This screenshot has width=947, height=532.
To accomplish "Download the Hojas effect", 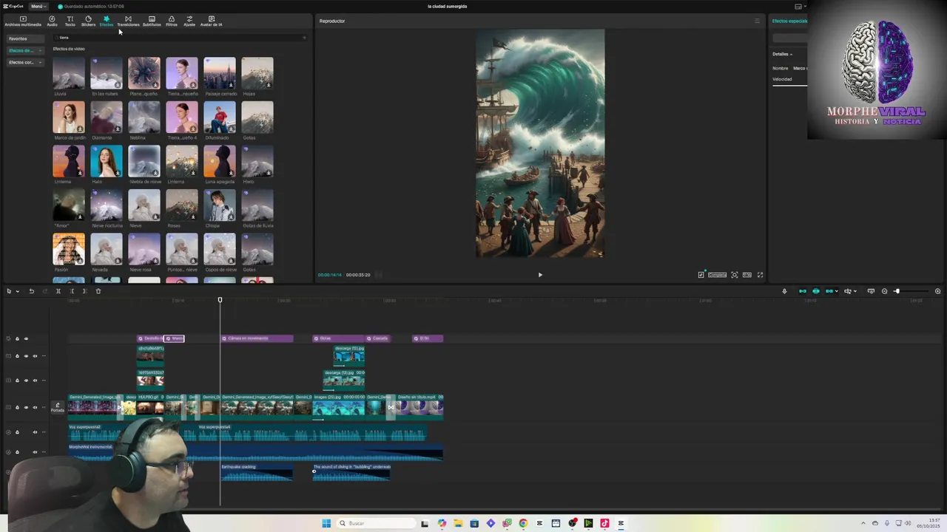I will [x=269, y=85].
